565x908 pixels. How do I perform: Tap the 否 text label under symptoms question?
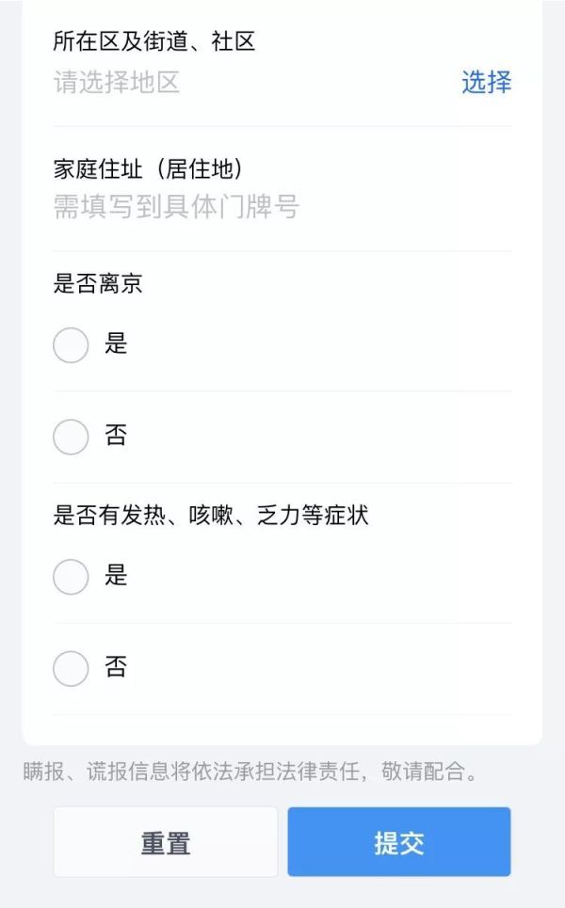tap(116, 666)
